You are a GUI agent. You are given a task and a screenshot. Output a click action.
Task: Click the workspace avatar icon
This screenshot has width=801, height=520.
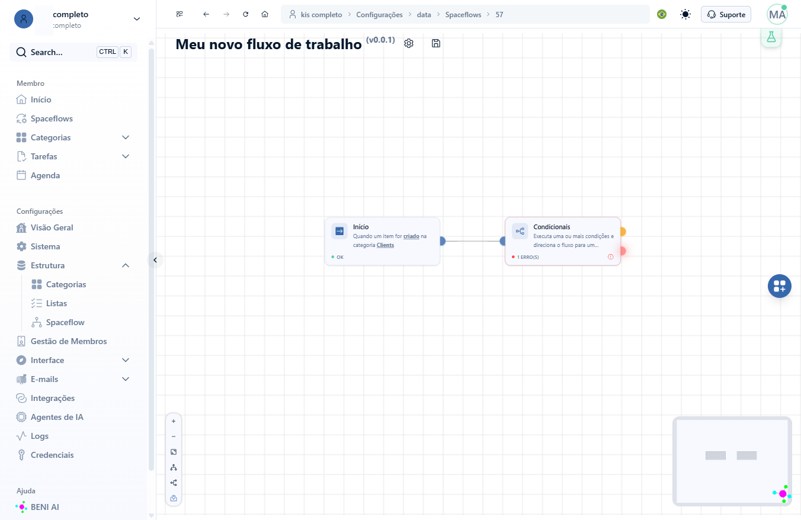pos(24,19)
